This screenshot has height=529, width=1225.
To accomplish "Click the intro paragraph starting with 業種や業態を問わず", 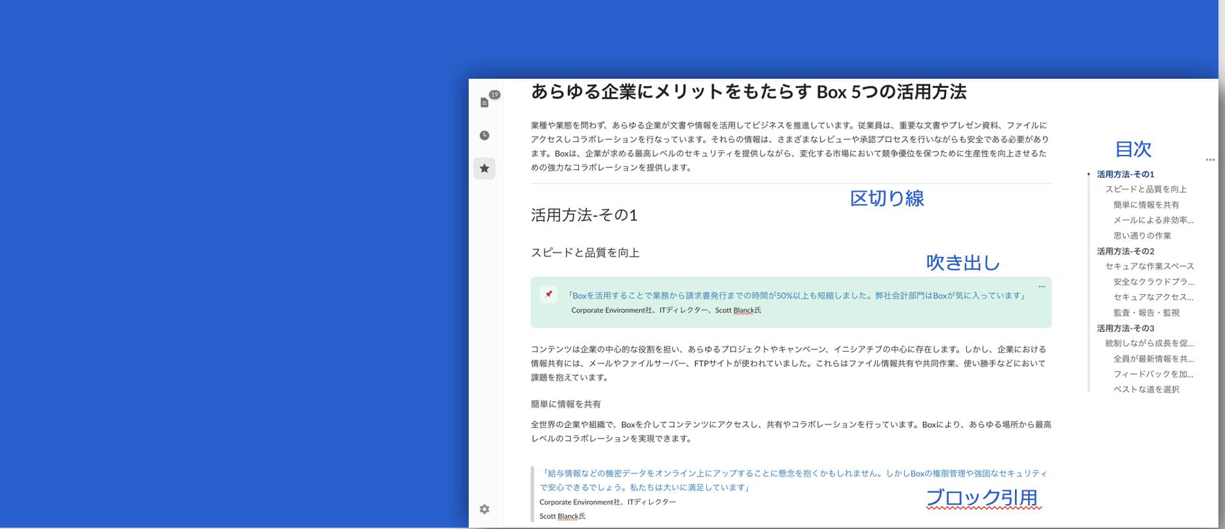I will [790, 146].
